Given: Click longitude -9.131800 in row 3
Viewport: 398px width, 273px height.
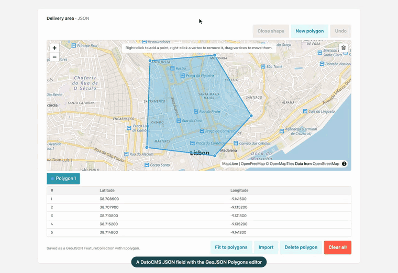Looking at the screenshot, I should pyautogui.click(x=239, y=216).
